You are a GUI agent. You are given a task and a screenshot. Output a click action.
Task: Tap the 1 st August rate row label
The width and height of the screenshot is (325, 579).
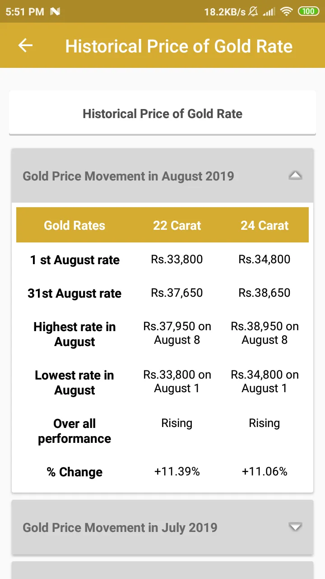click(x=75, y=260)
